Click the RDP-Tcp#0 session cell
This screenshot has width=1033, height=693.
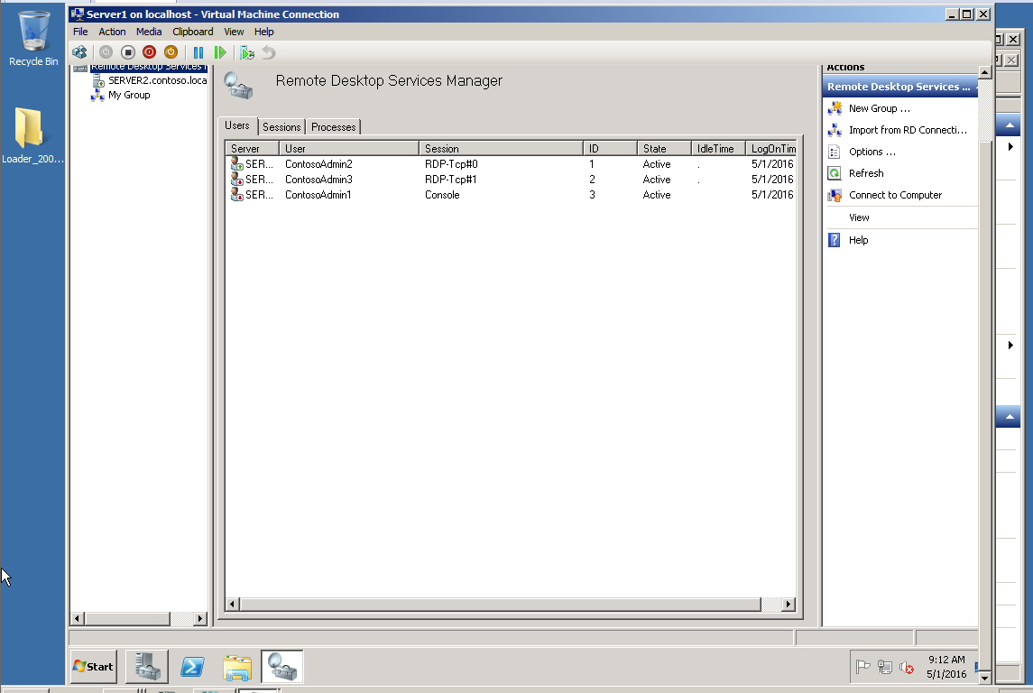pyautogui.click(x=451, y=164)
